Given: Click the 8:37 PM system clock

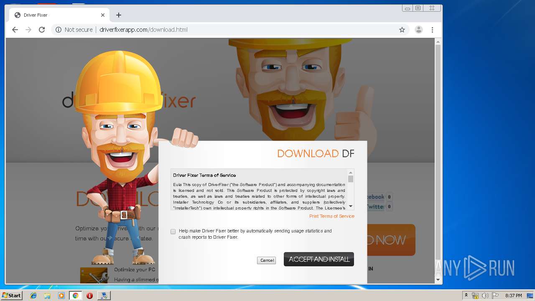Looking at the screenshot, I should click(513, 296).
